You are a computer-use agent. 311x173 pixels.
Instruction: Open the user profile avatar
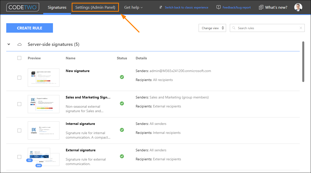click(298, 7)
